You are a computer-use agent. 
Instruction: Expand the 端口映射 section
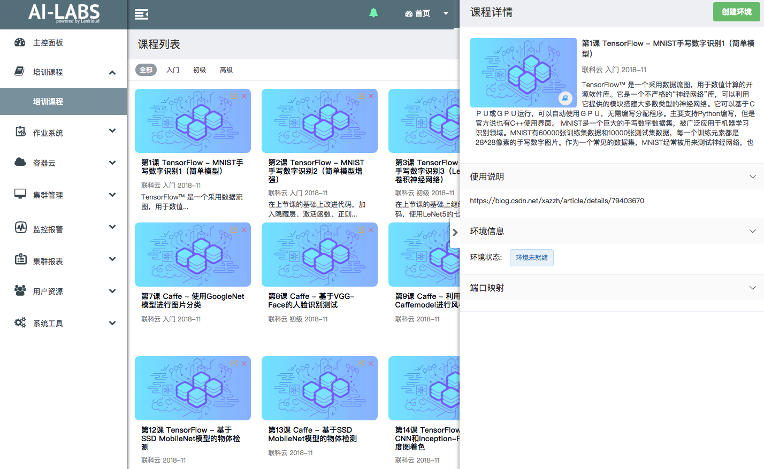[x=752, y=288]
